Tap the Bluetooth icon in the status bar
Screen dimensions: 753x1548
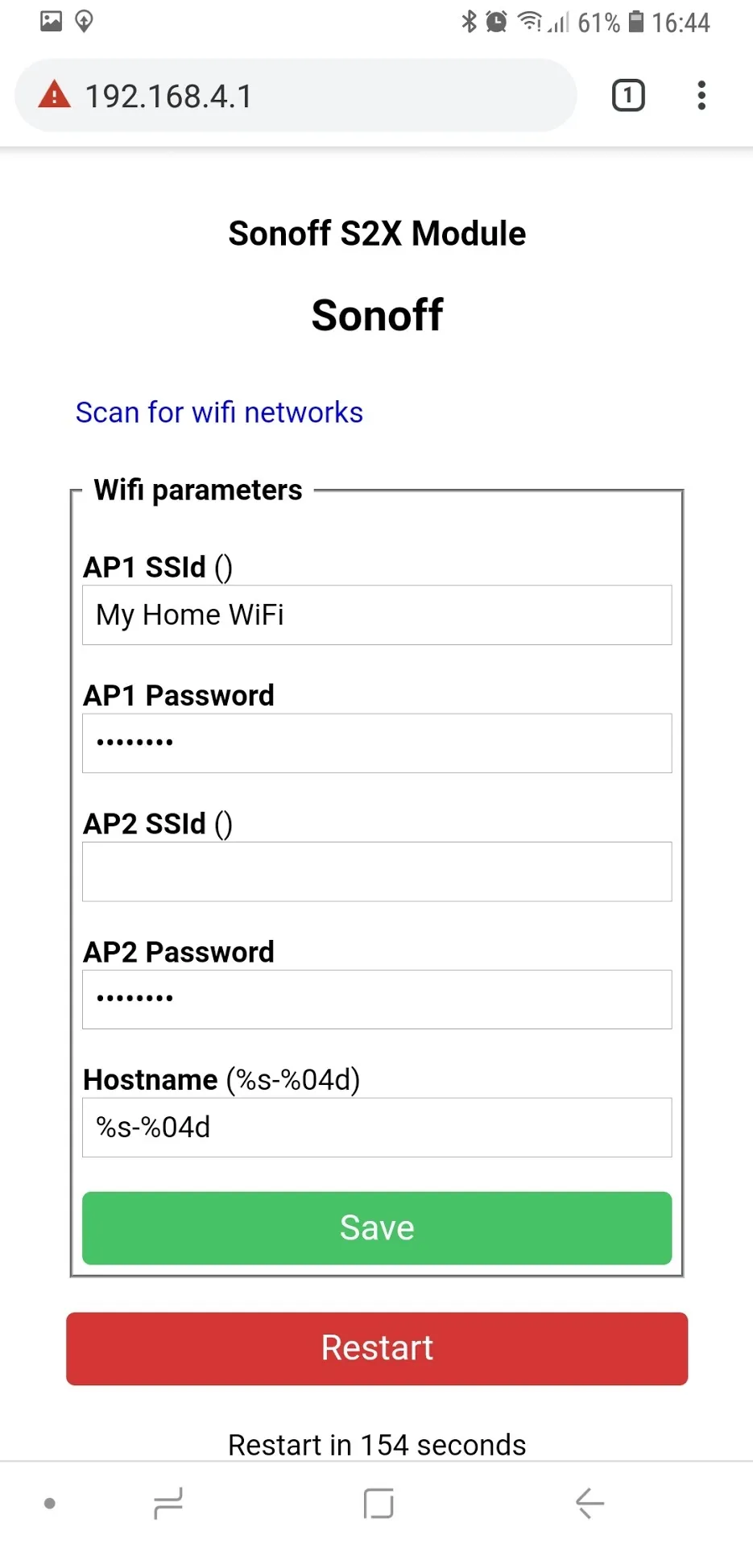tap(470, 22)
